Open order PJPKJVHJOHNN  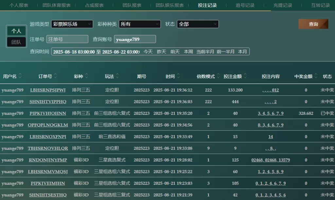(48, 113)
